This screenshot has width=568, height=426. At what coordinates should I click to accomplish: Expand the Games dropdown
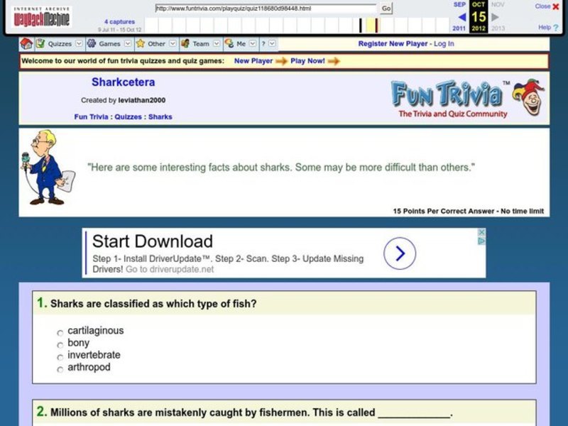pyautogui.click(x=126, y=44)
